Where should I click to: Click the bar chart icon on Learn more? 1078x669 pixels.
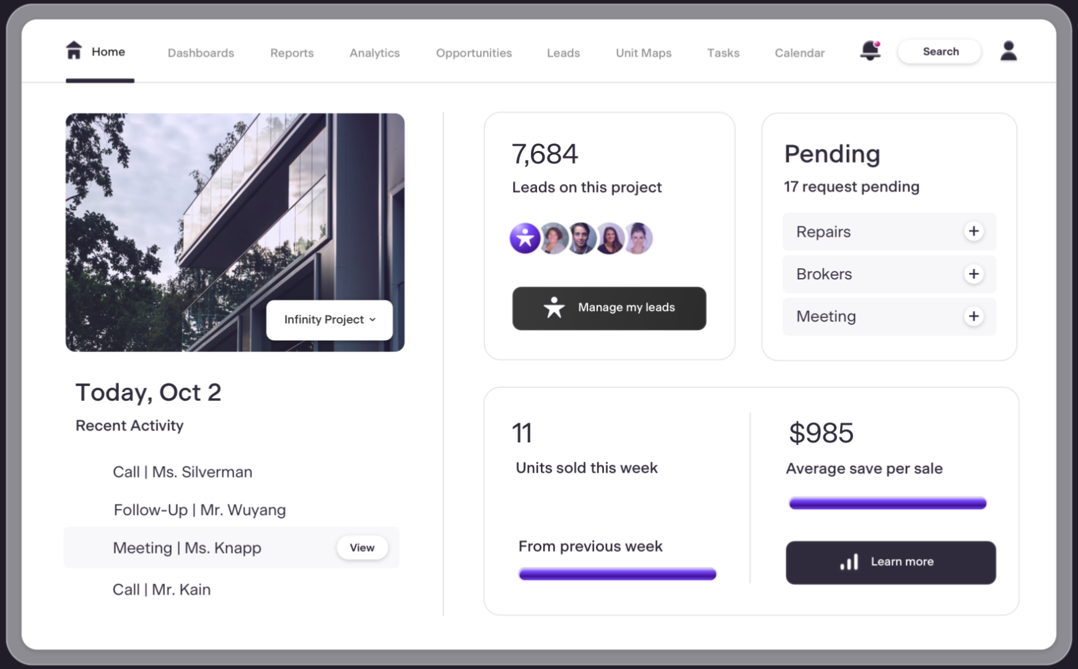tap(849, 562)
